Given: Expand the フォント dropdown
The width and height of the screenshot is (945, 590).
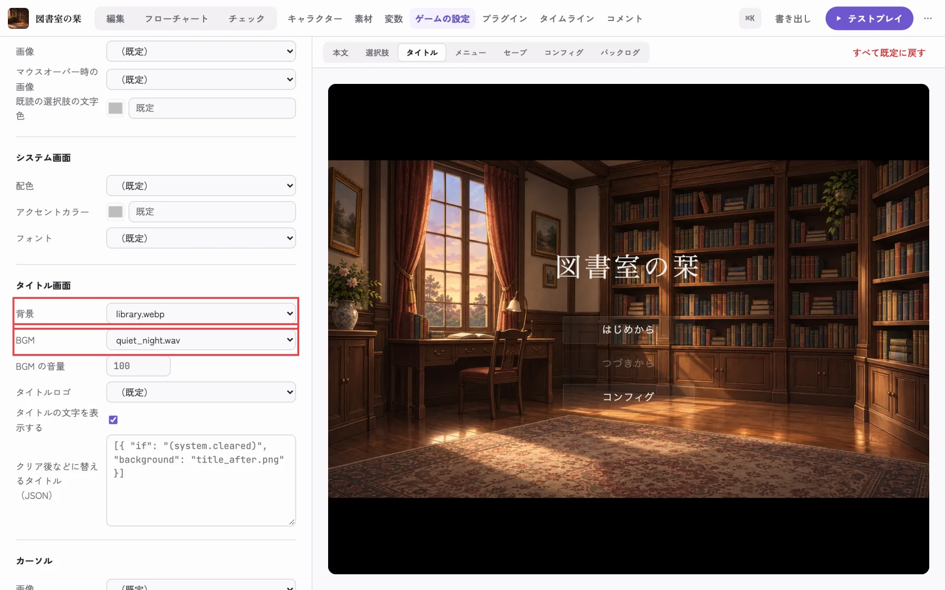Looking at the screenshot, I should click(x=201, y=238).
